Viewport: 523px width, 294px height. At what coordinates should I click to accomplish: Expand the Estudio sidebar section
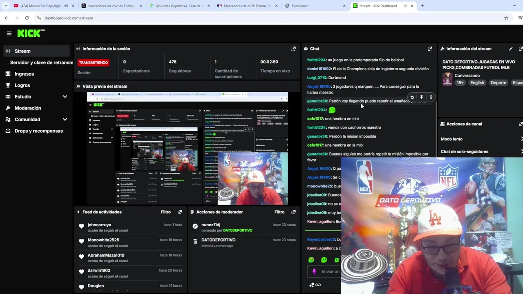(65, 97)
